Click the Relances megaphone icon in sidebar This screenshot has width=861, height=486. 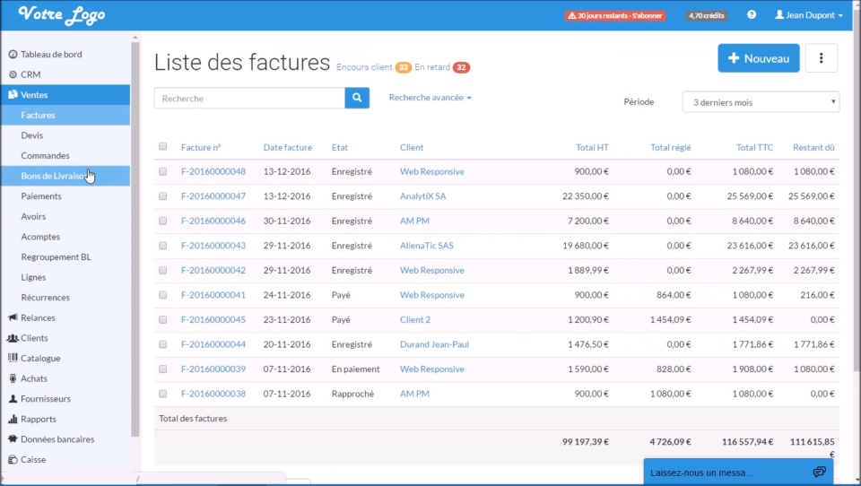pyautogui.click(x=13, y=317)
